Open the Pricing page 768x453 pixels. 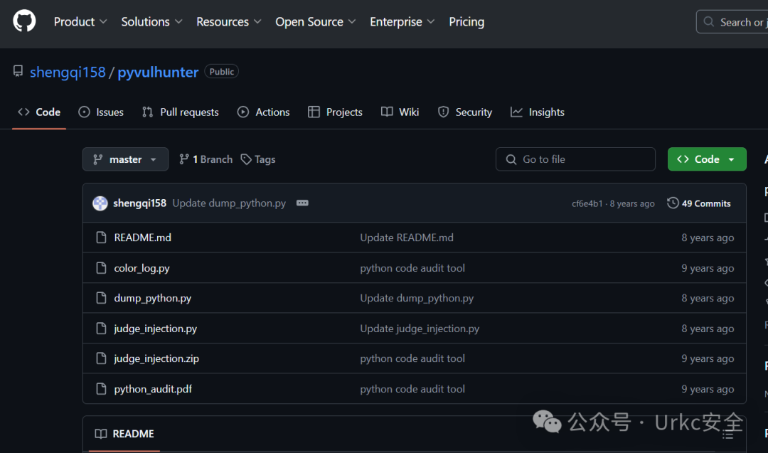pyautogui.click(x=466, y=22)
